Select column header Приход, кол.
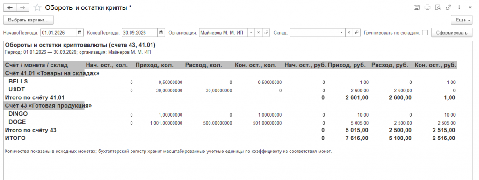 tap(154, 65)
